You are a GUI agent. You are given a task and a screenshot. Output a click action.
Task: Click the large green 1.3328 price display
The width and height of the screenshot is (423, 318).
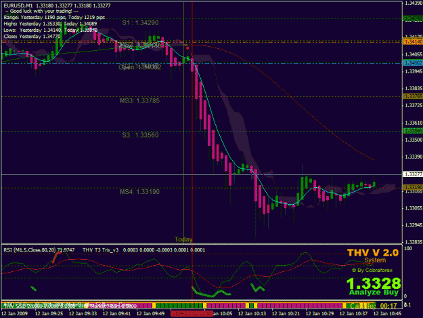374,283
